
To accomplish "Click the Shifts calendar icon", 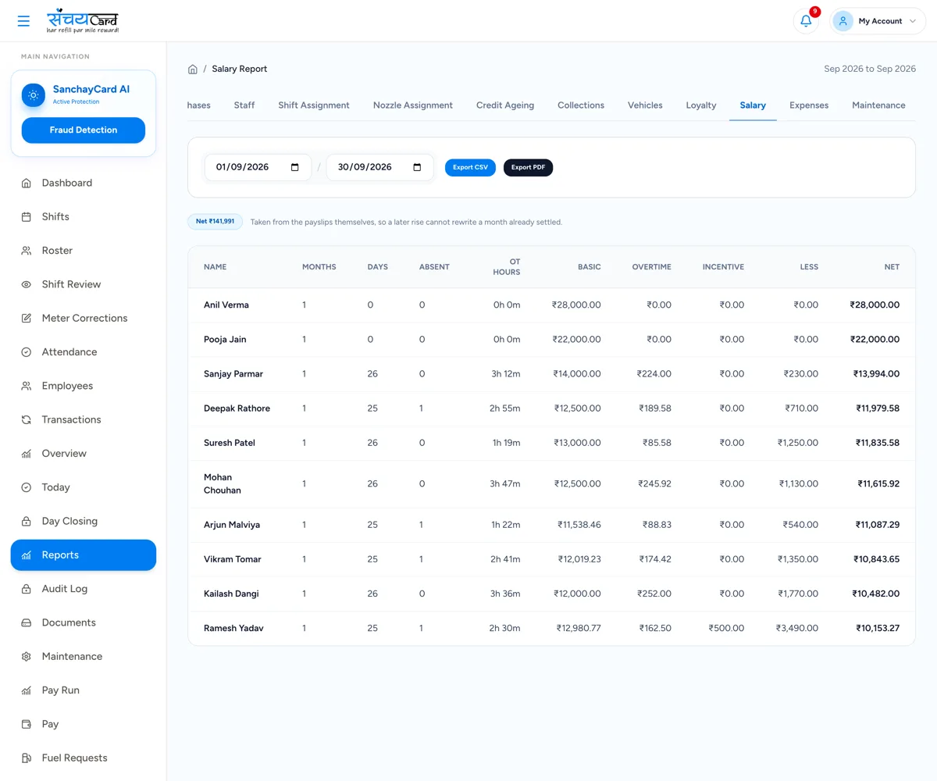I will click(26, 216).
